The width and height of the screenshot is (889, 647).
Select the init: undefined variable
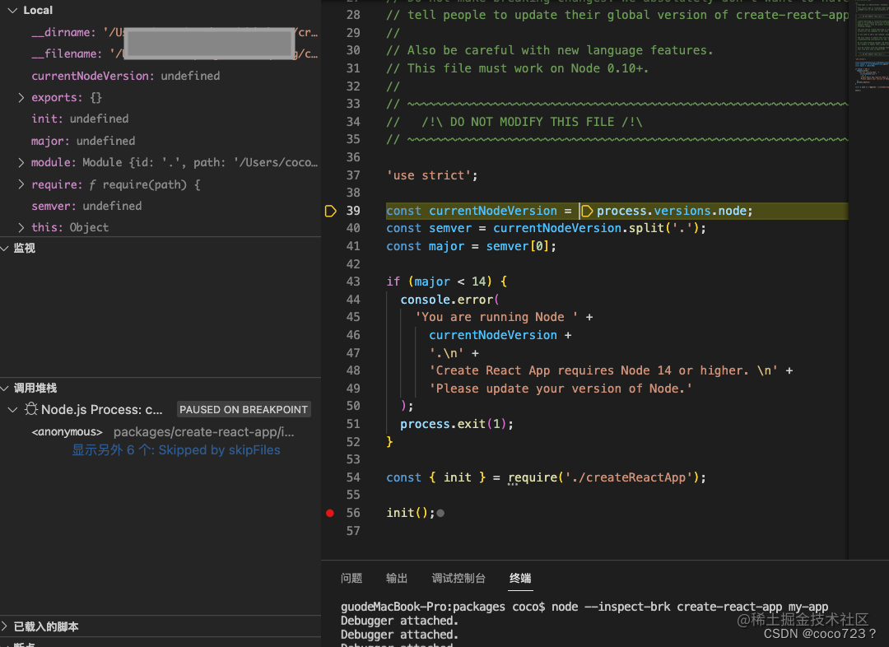pos(80,119)
